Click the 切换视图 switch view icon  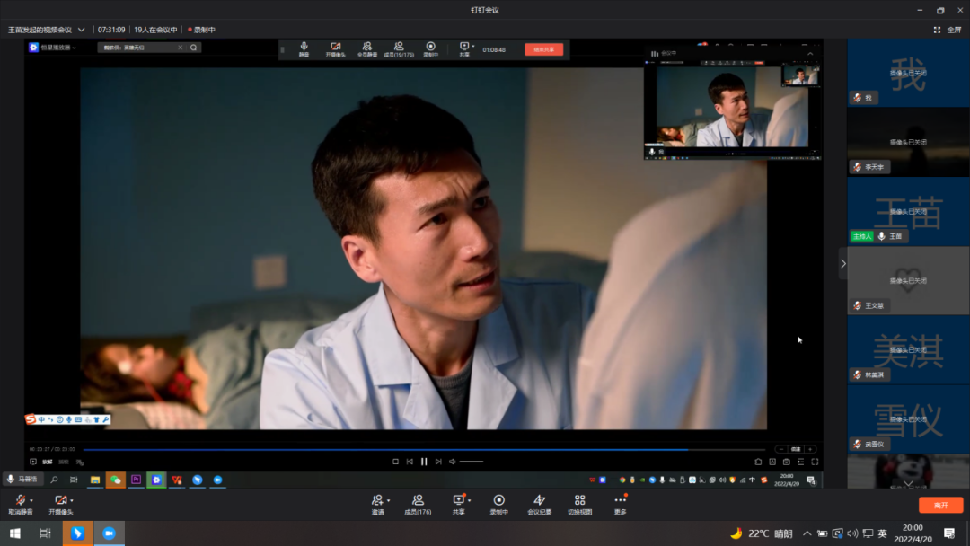coord(579,501)
